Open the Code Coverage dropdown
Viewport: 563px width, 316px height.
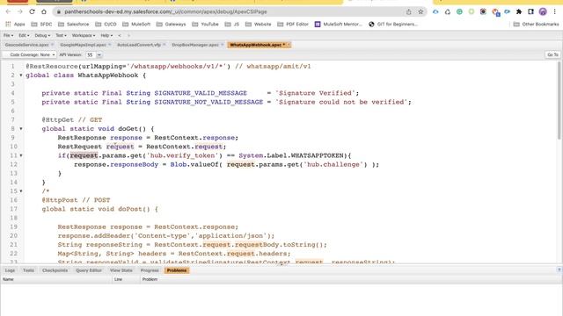pos(30,54)
